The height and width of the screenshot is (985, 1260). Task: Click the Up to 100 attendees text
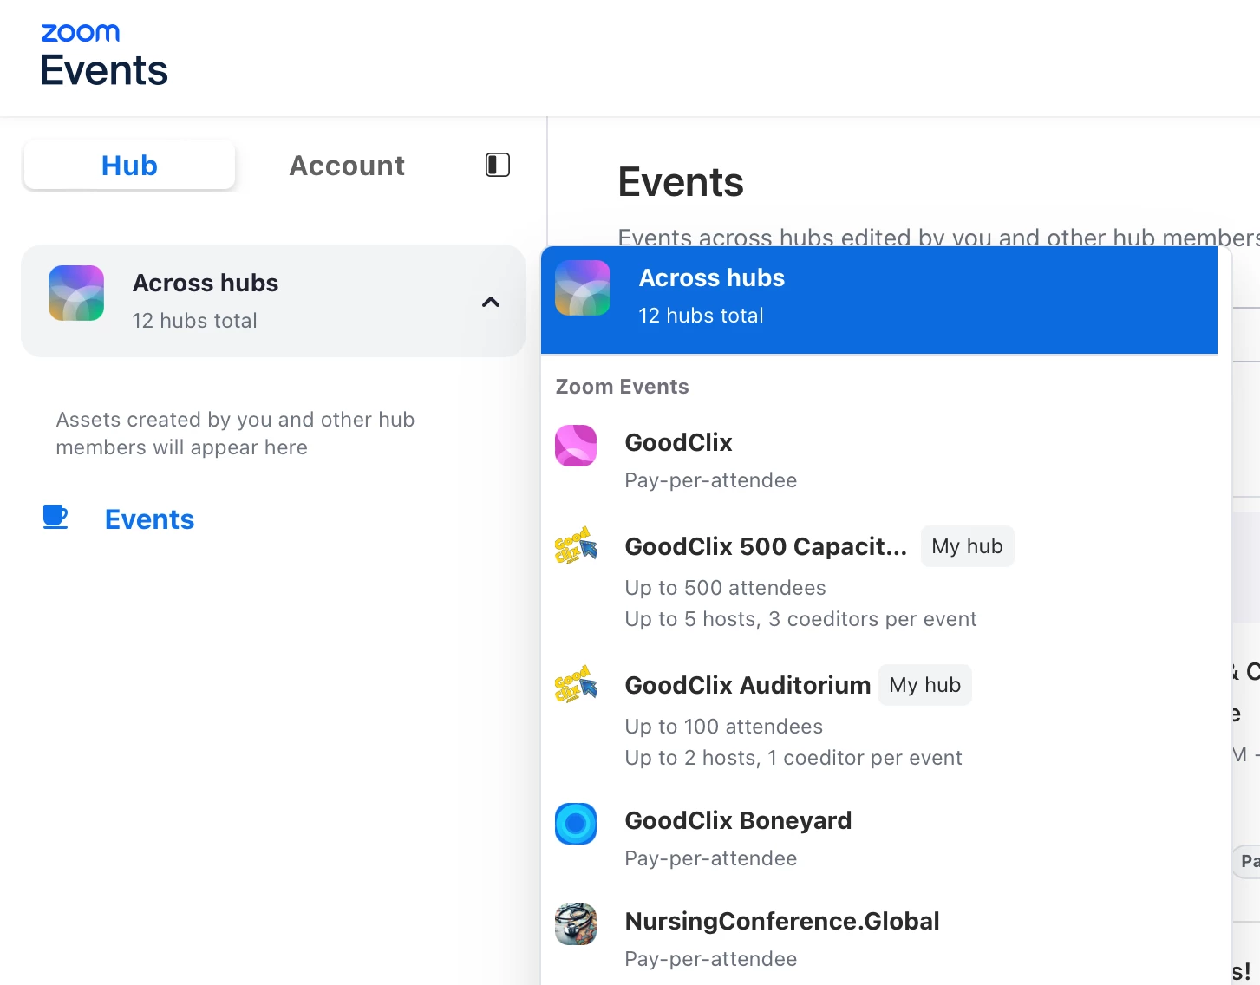point(723,727)
